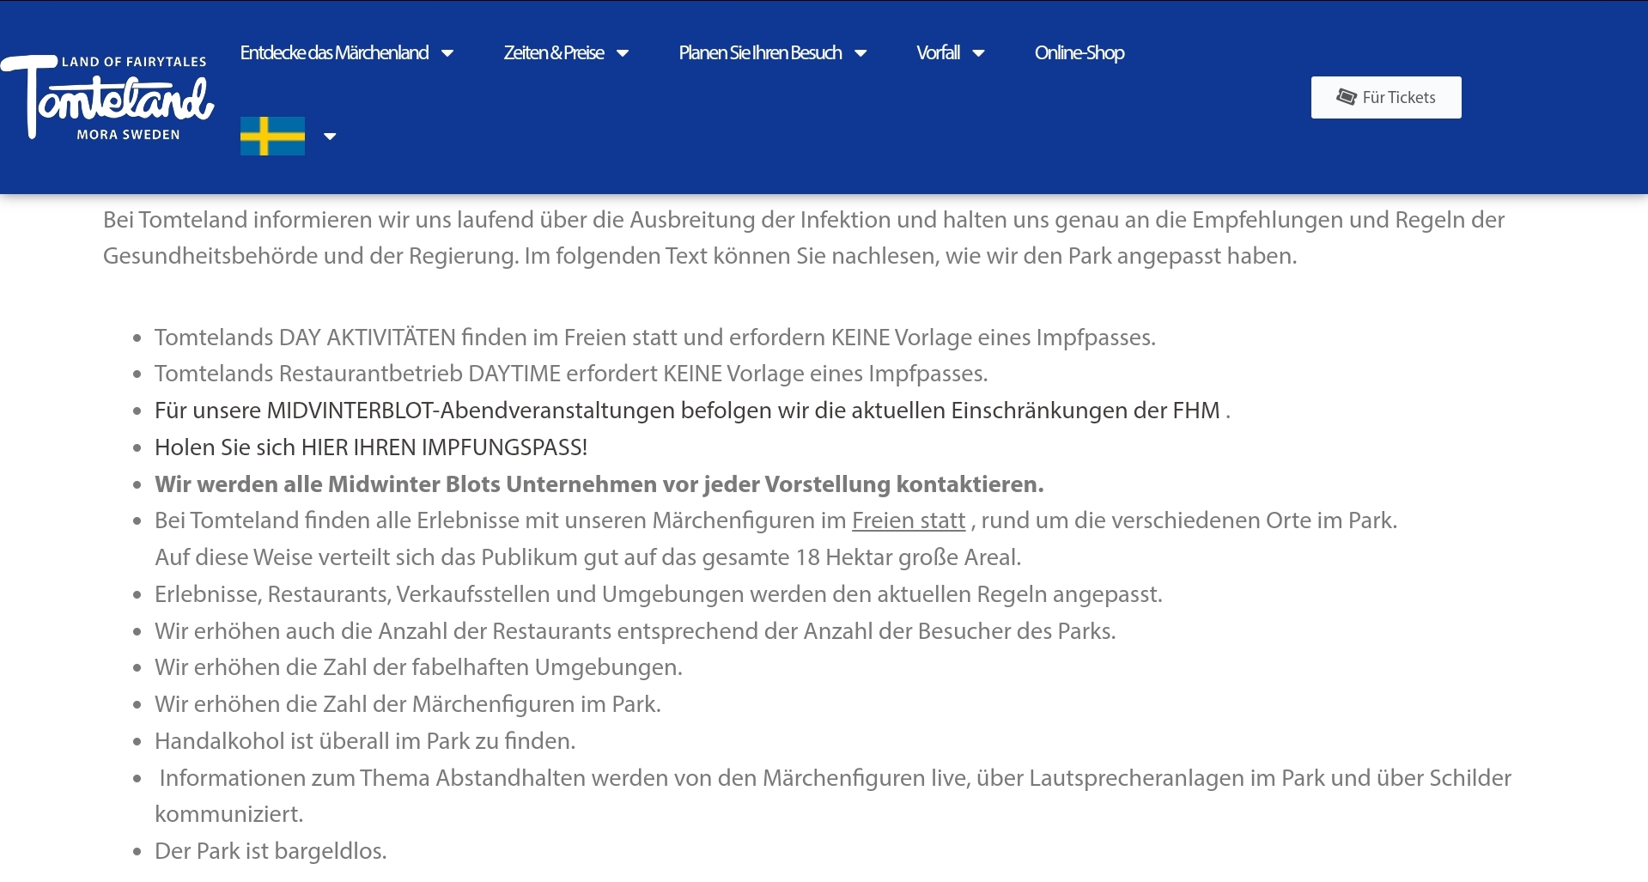Click 'Wir erhöhen die Zahl der Märchenfiguren im Park.'
1648x882 pixels.
point(408,704)
